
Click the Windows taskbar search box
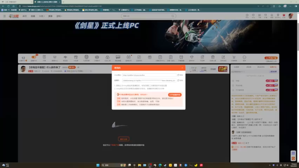(x=114, y=165)
